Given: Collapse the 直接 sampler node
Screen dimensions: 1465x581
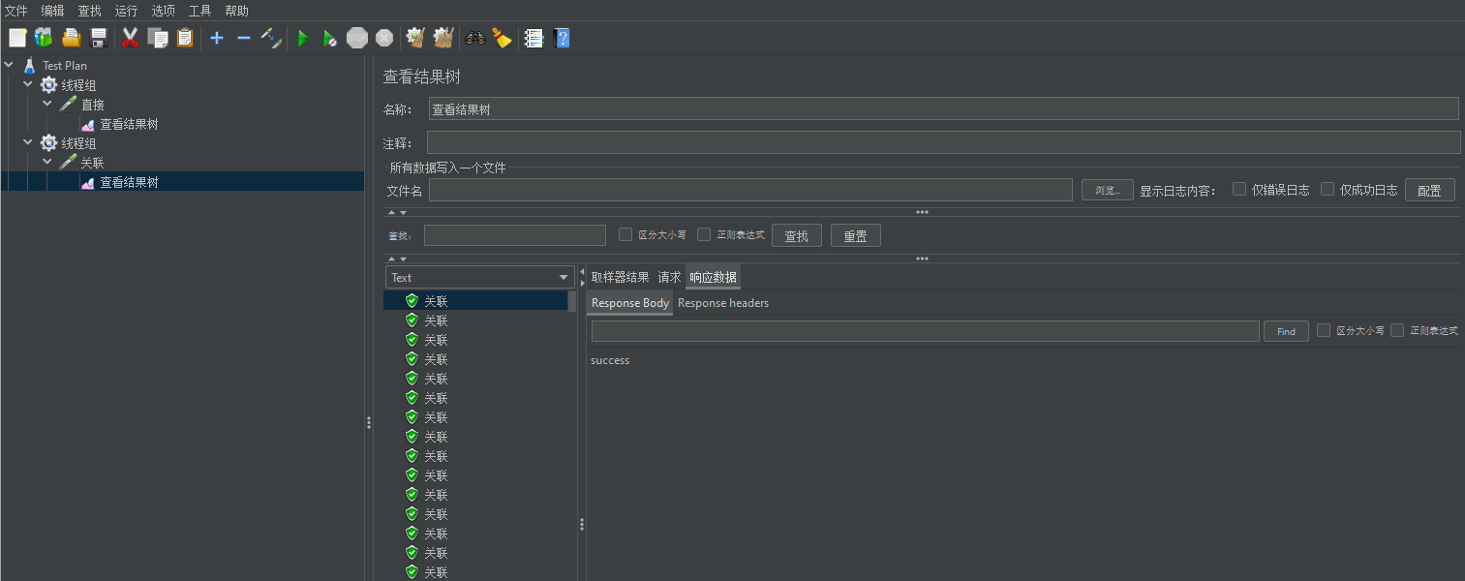Looking at the screenshot, I should click(47, 105).
